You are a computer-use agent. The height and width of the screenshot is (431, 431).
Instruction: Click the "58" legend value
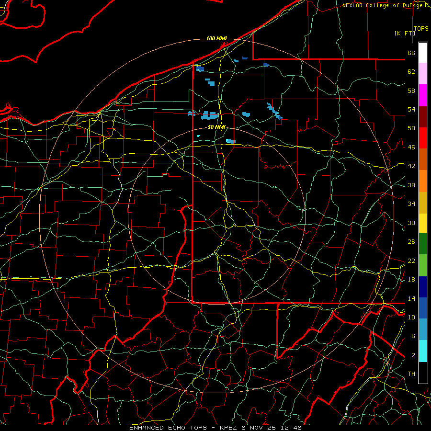[411, 91]
